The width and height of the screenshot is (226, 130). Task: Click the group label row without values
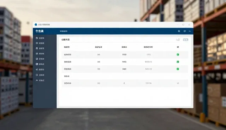tap(67, 76)
